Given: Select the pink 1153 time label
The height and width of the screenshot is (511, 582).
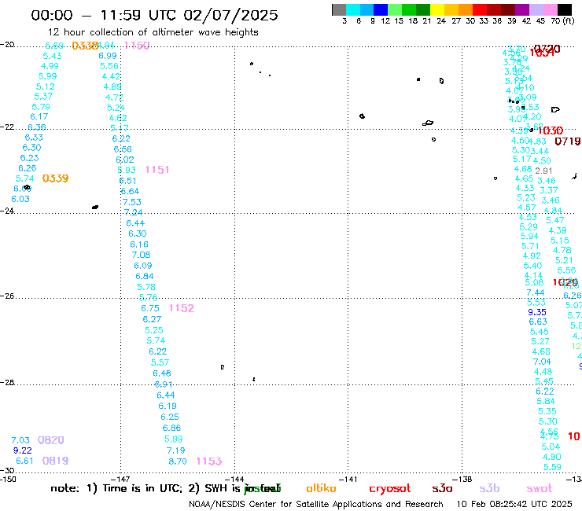Looking at the screenshot, I should (x=209, y=461).
